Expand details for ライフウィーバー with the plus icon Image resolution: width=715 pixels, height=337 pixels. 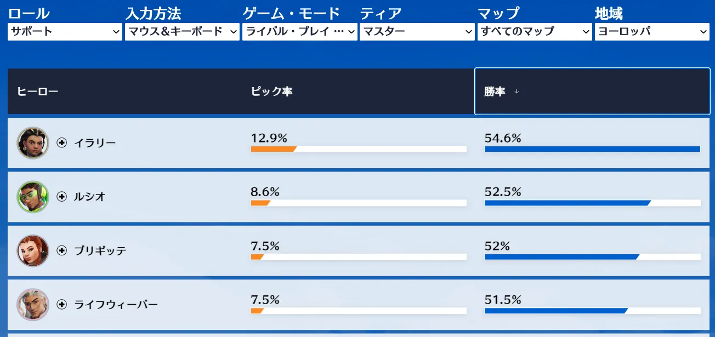click(x=60, y=305)
